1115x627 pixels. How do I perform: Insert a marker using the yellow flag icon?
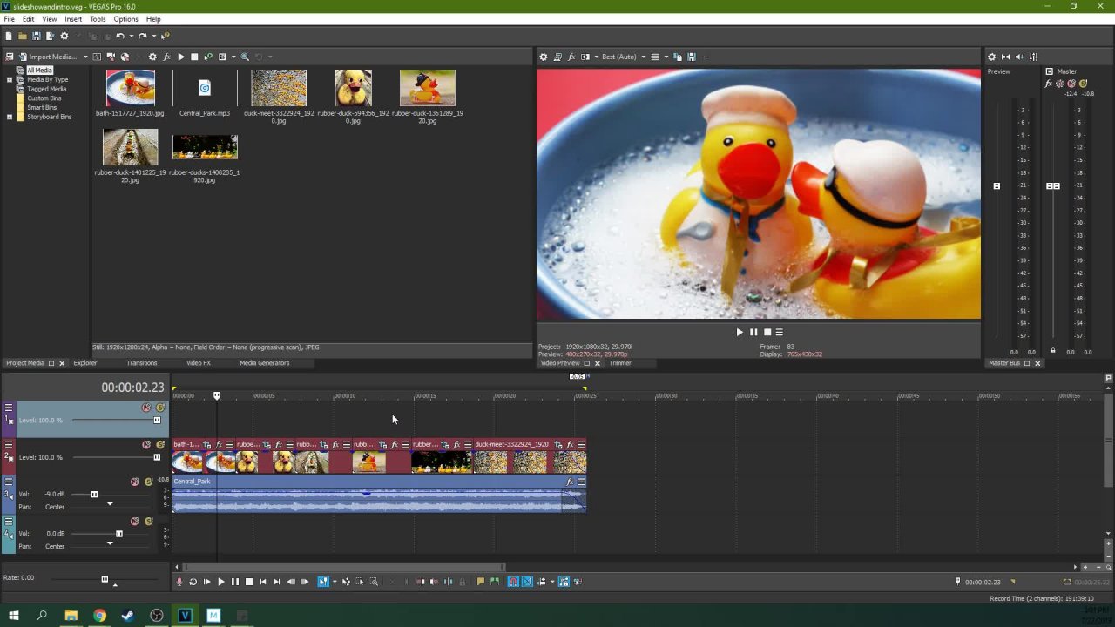pyautogui.click(x=480, y=582)
